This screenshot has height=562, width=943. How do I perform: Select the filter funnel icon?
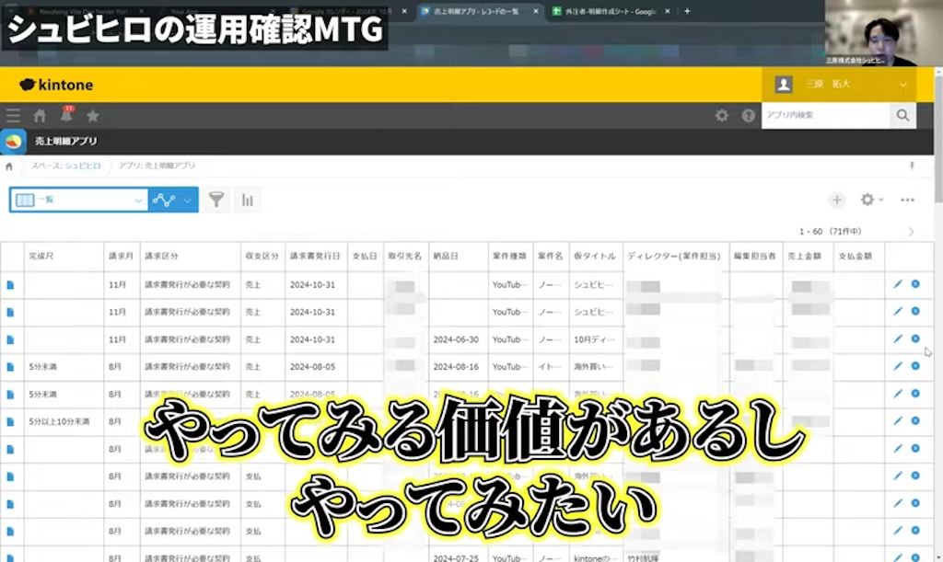pos(216,199)
